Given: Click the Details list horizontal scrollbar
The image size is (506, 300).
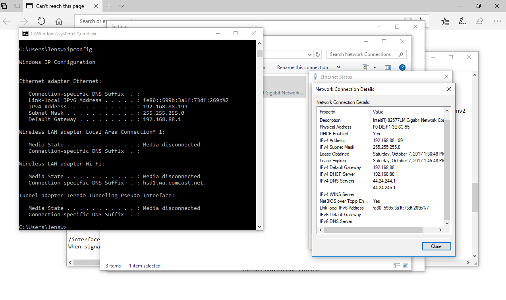Looking at the screenshot, I should point(373,230).
